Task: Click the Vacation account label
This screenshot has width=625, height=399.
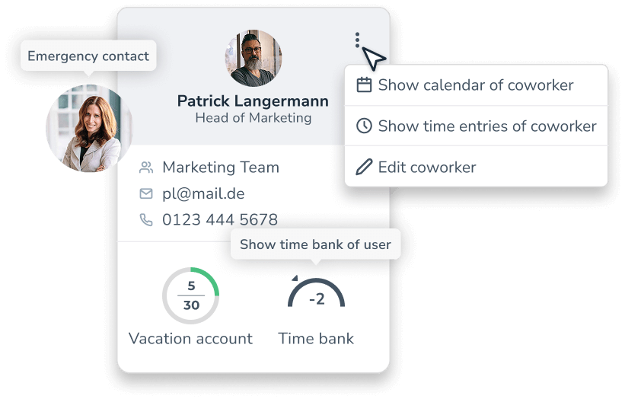Action: coord(190,339)
